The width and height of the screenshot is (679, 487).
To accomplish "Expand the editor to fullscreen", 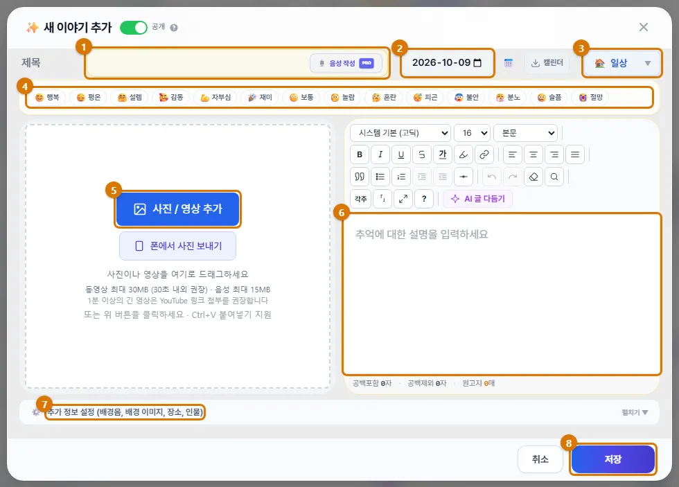I will 403,199.
